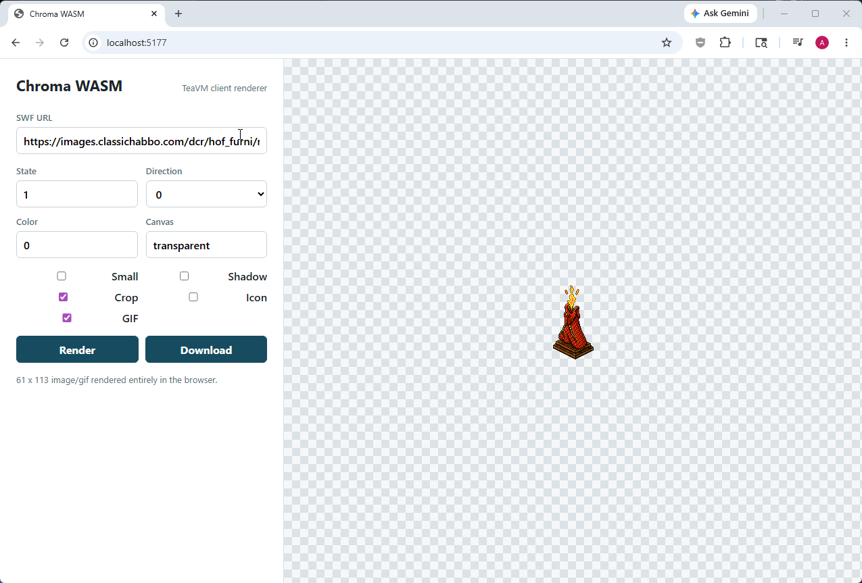862x583 pixels.
Task: Open the shield extension icon
Action: (700, 43)
